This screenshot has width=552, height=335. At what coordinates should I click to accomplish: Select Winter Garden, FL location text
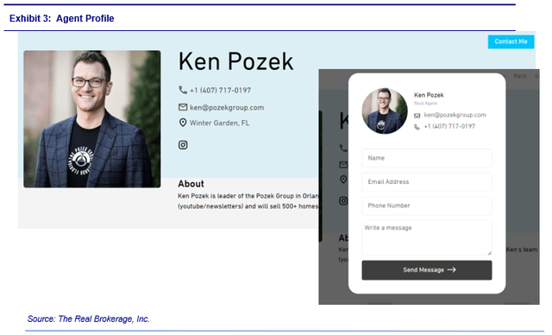[x=220, y=123]
